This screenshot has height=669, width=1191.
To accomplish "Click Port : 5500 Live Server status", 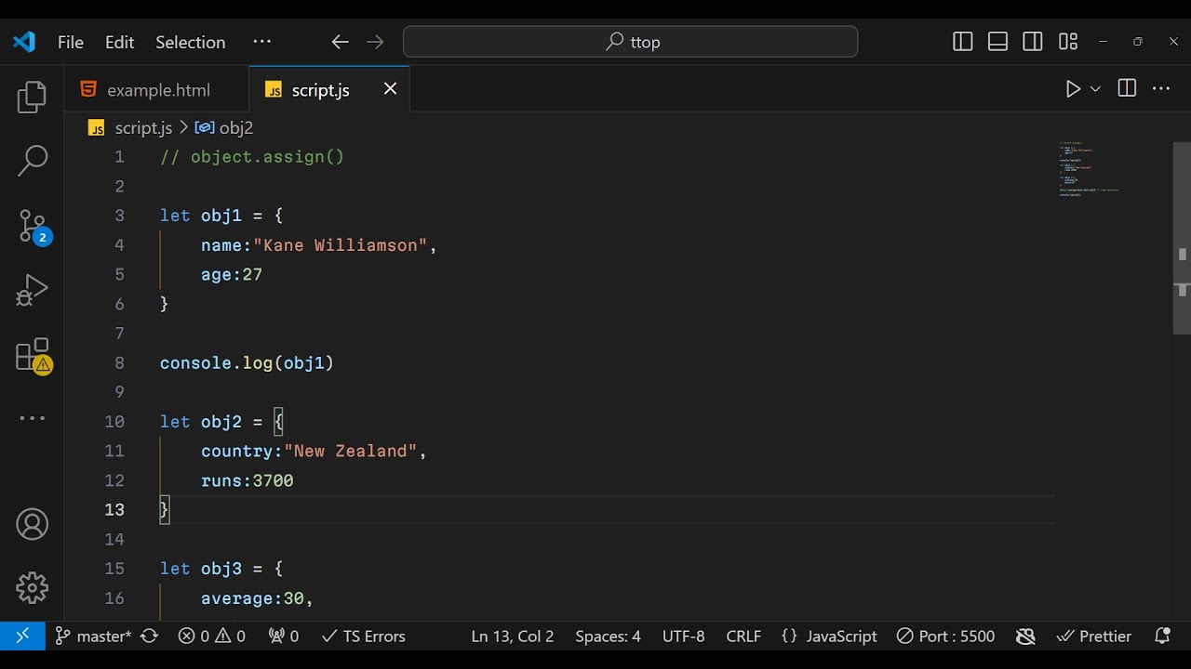I will [x=945, y=636].
